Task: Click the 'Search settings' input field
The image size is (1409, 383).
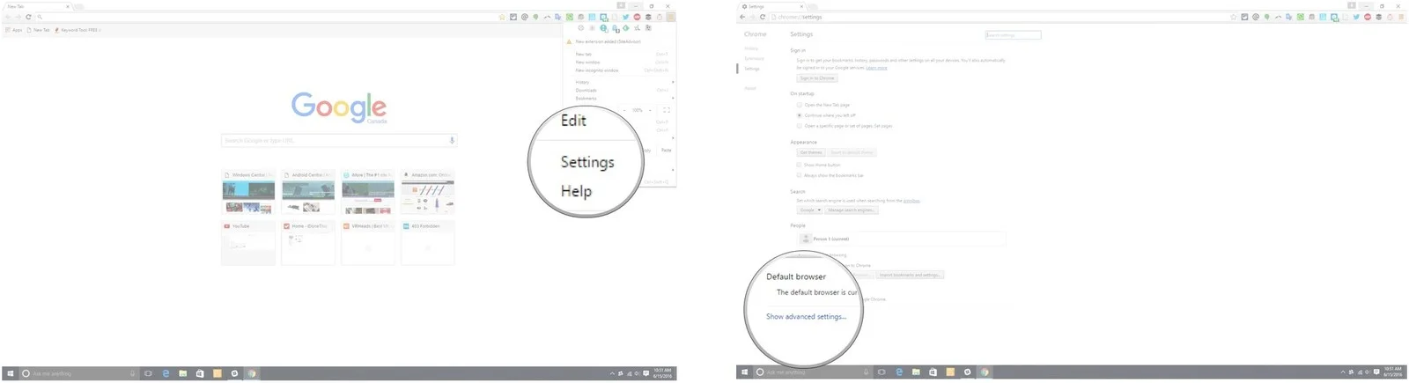Action: coord(1013,35)
